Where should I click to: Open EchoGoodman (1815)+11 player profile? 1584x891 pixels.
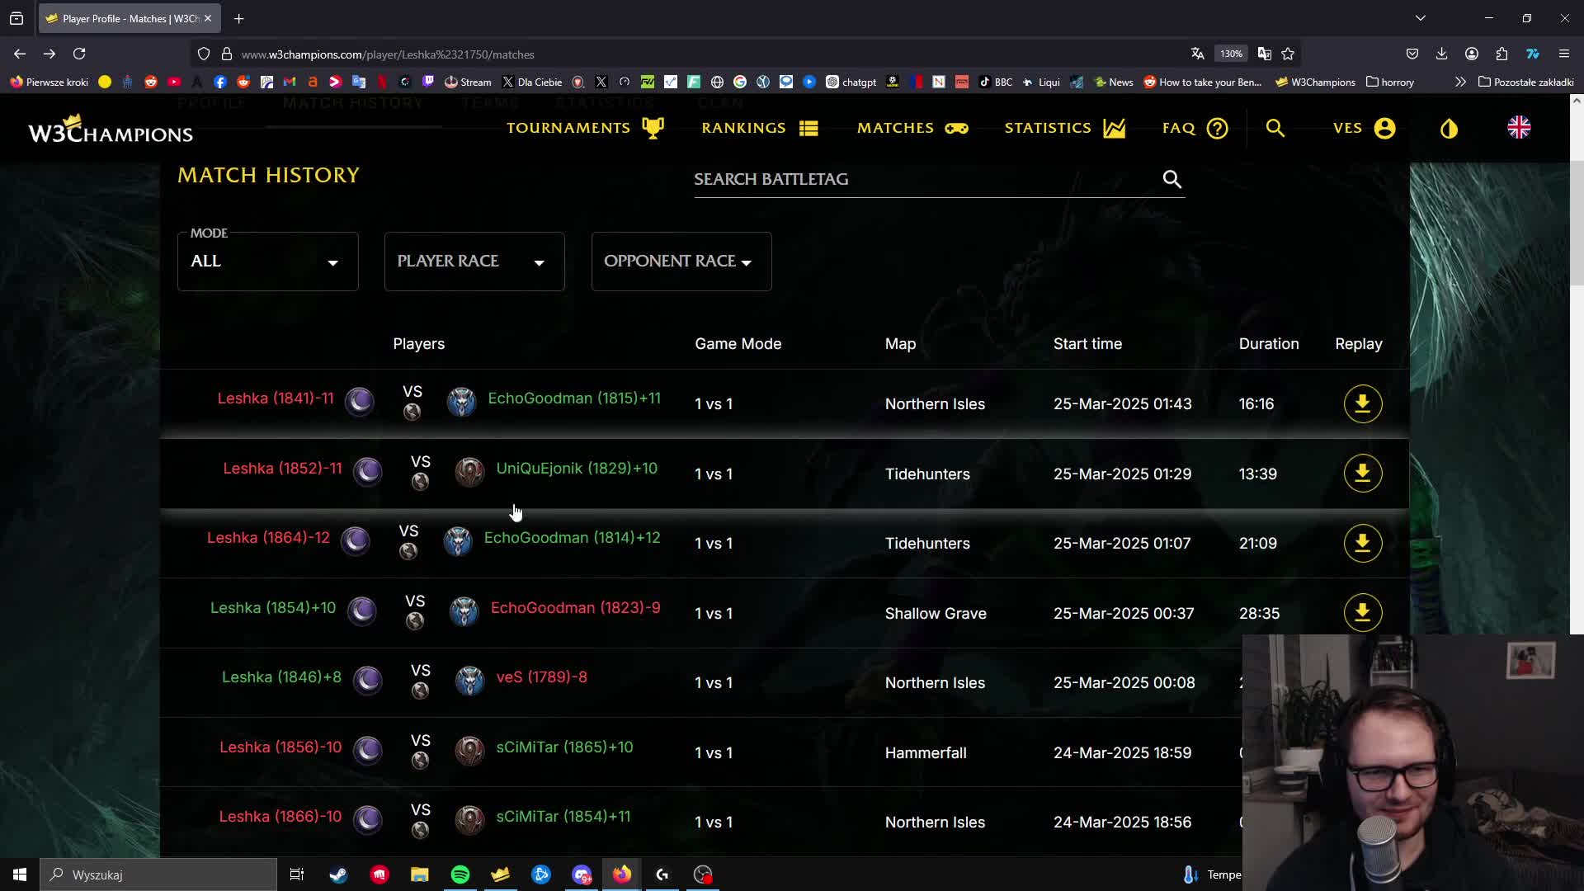coord(574,398)
